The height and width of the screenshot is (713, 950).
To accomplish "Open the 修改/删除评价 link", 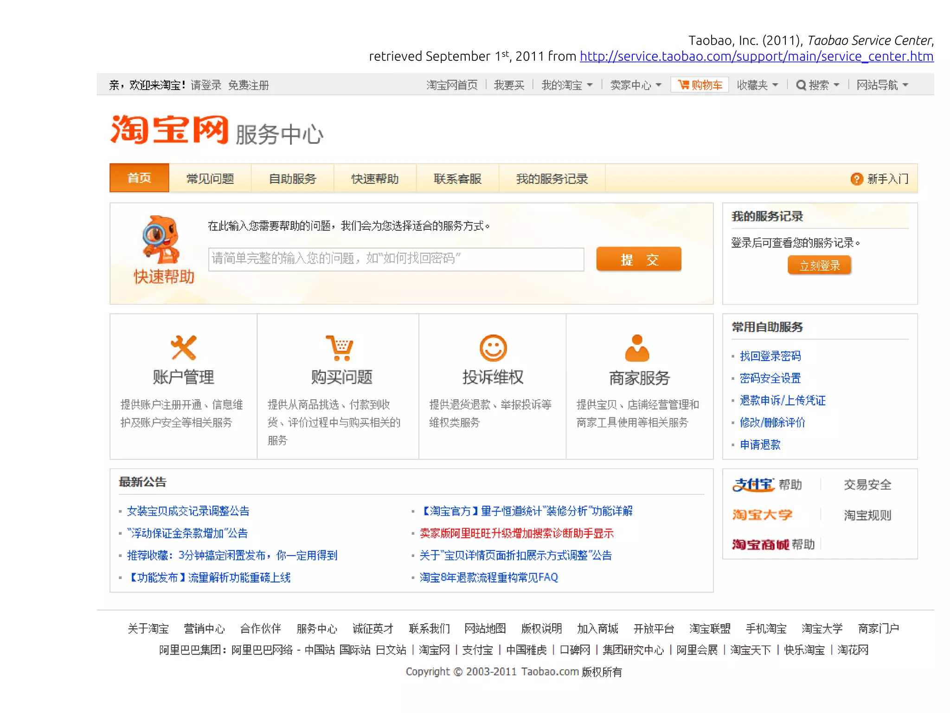I will pos(772,422).
